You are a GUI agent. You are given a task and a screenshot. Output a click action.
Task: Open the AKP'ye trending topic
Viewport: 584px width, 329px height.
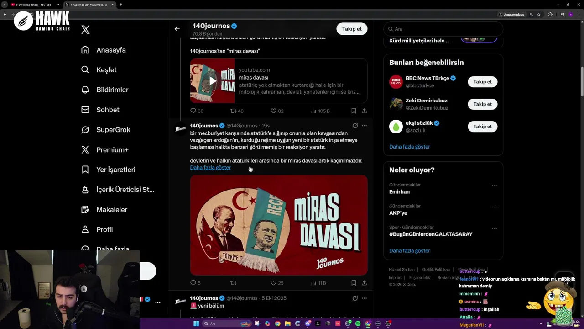pyautogui.click(x=398, y=213)
